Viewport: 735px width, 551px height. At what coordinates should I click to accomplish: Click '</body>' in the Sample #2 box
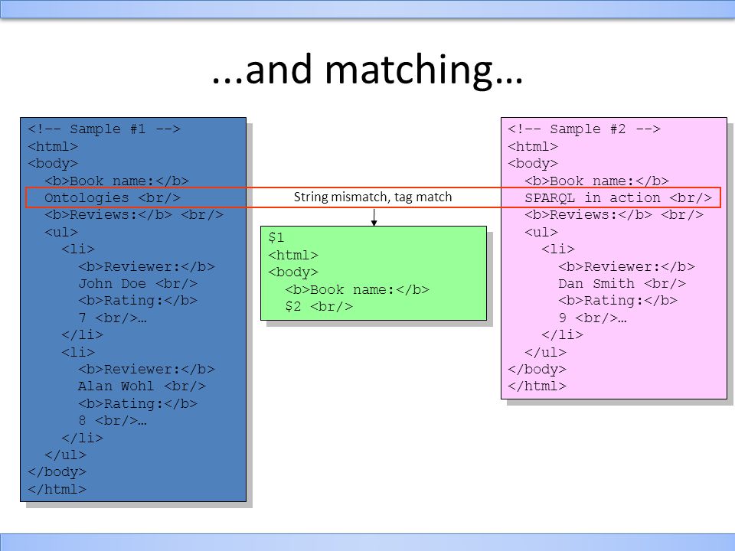(537, 369)
